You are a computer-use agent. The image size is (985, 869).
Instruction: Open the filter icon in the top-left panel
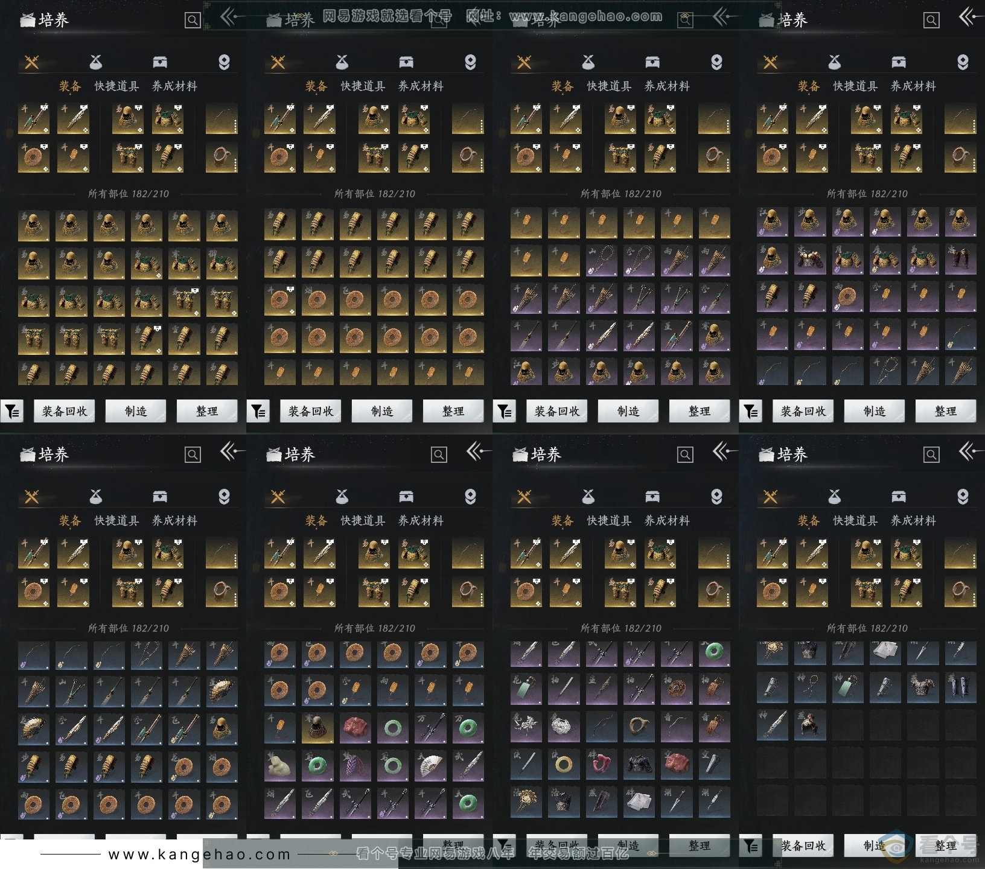click(x=12, y=412)
